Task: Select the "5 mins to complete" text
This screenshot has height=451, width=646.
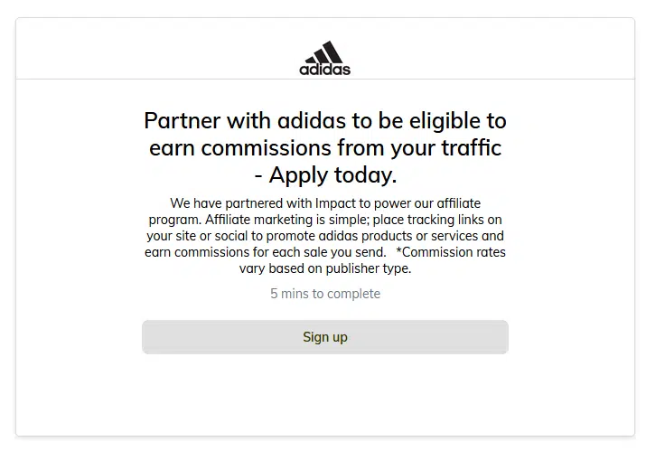Action: pyautogui.click(x=325, y=294)
